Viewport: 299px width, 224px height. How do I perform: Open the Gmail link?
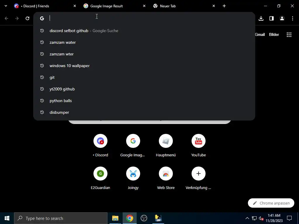260,34
